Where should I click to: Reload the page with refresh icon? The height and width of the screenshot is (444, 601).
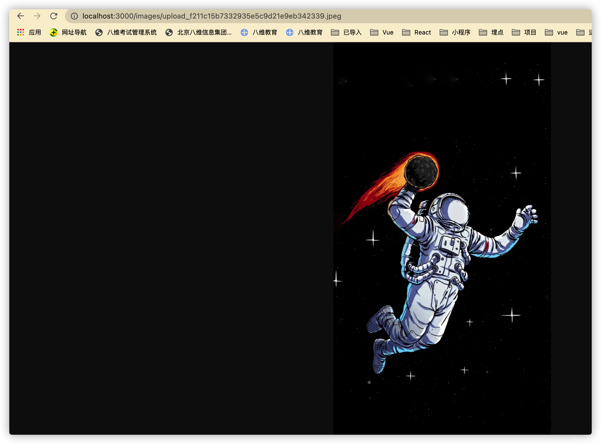54,16
